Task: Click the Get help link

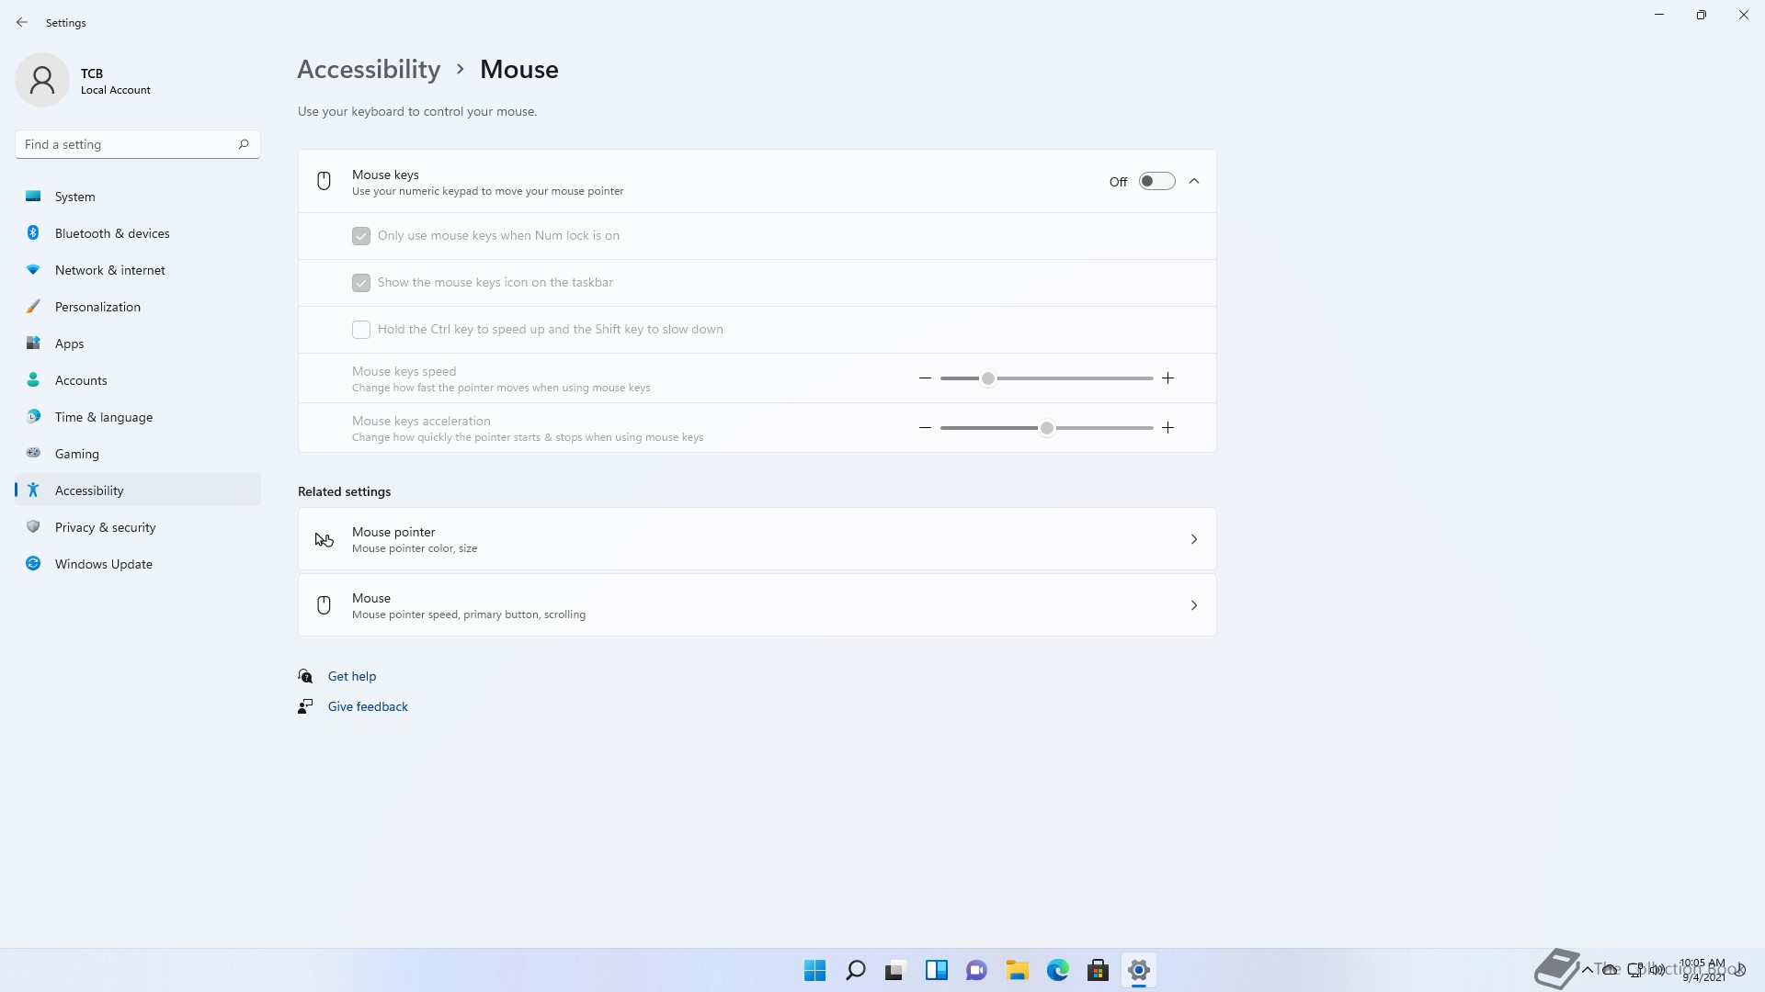Action: coord(352,676)
